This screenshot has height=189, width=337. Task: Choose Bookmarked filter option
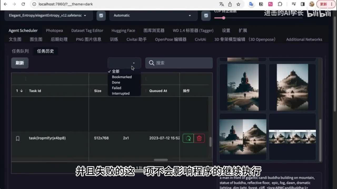pos(122,77)
